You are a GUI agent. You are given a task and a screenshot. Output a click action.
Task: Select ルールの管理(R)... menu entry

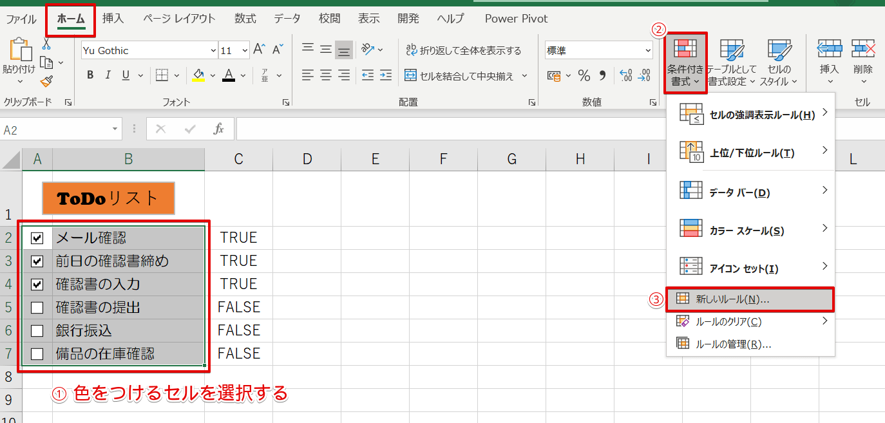[750, 344]
